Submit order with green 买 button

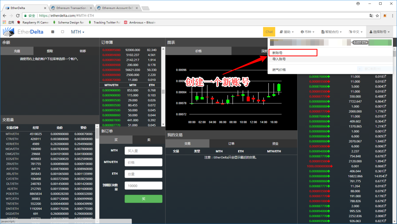143,199
